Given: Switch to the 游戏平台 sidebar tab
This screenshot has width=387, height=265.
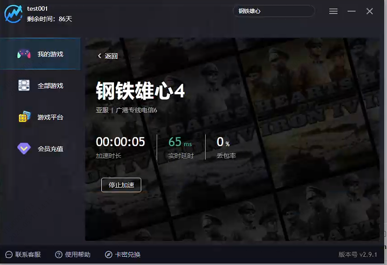Looking at the screenshot, I should pos(40,117).
